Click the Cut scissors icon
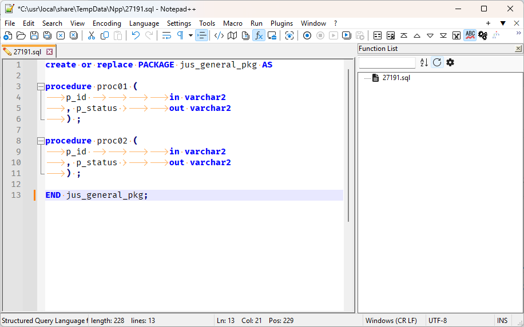Screen dimensions: 524x327 (x=91, y=35)
